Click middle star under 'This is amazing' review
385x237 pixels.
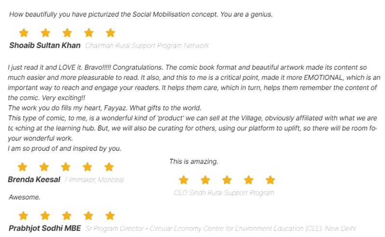point(227,180)
